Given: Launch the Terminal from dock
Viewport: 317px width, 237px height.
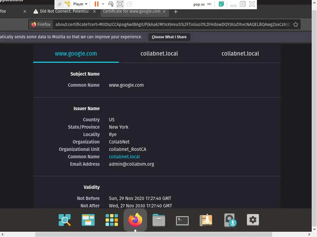Looking at the screenshot, I should [182, 220].
